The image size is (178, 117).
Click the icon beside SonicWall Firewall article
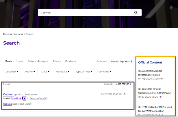[x=140, y=89]
